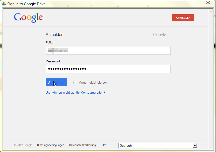Click the scrollbar up arrow

211,11
